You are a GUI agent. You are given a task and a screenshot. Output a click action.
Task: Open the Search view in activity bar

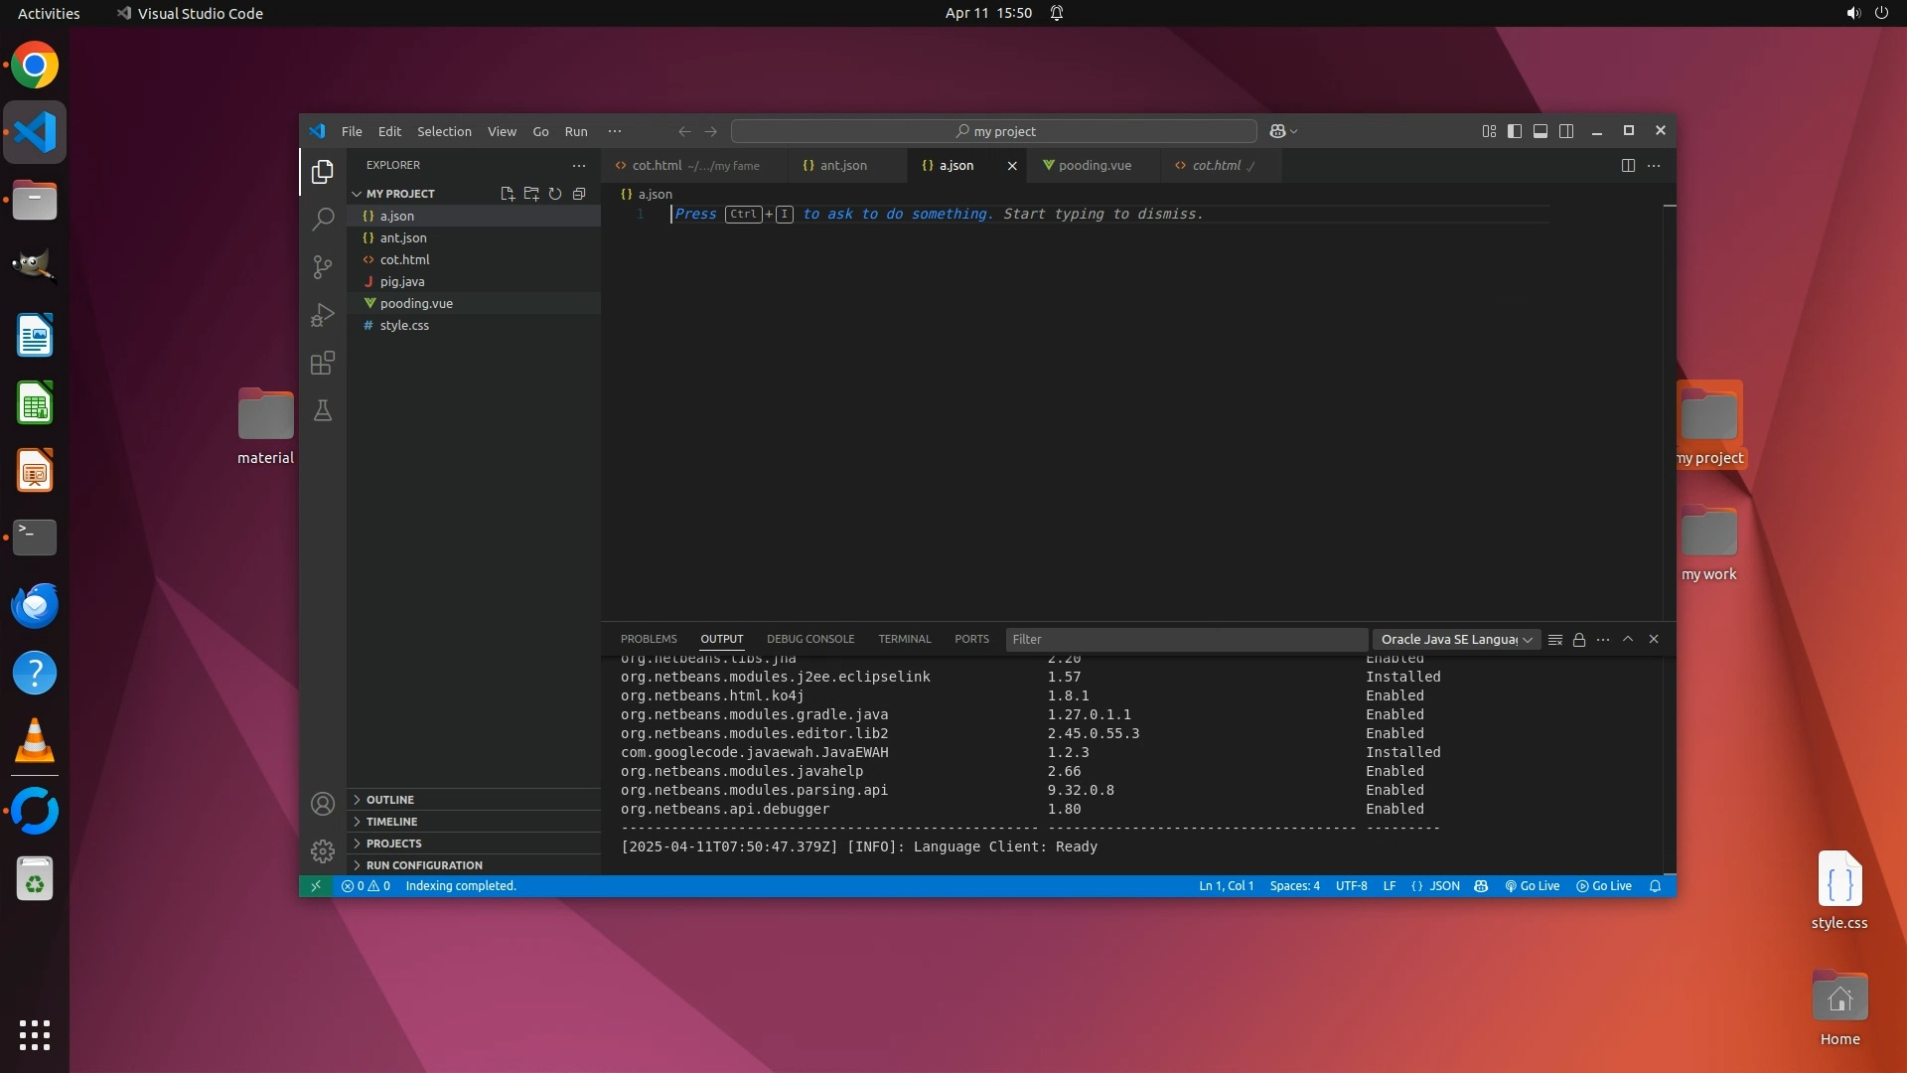pos(323,219)
